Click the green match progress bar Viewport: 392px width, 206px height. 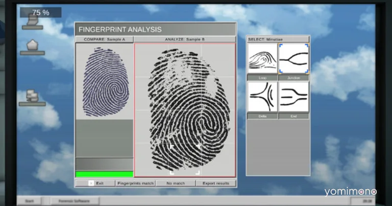(105, 174)
